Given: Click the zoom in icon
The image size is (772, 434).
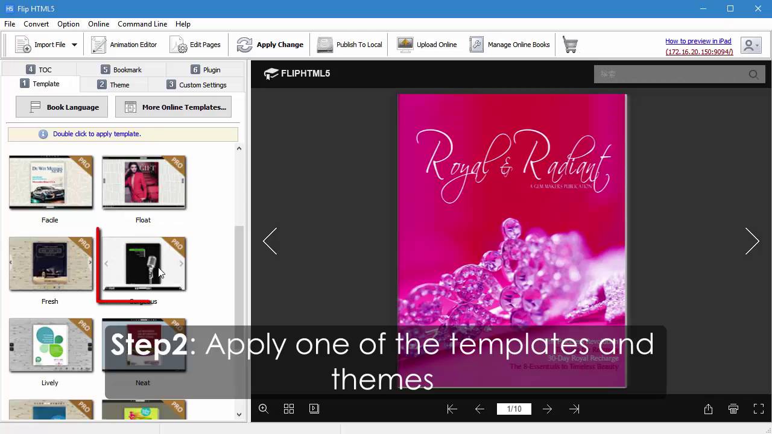Looking at the screenshot, I should [x=264, y=409].
